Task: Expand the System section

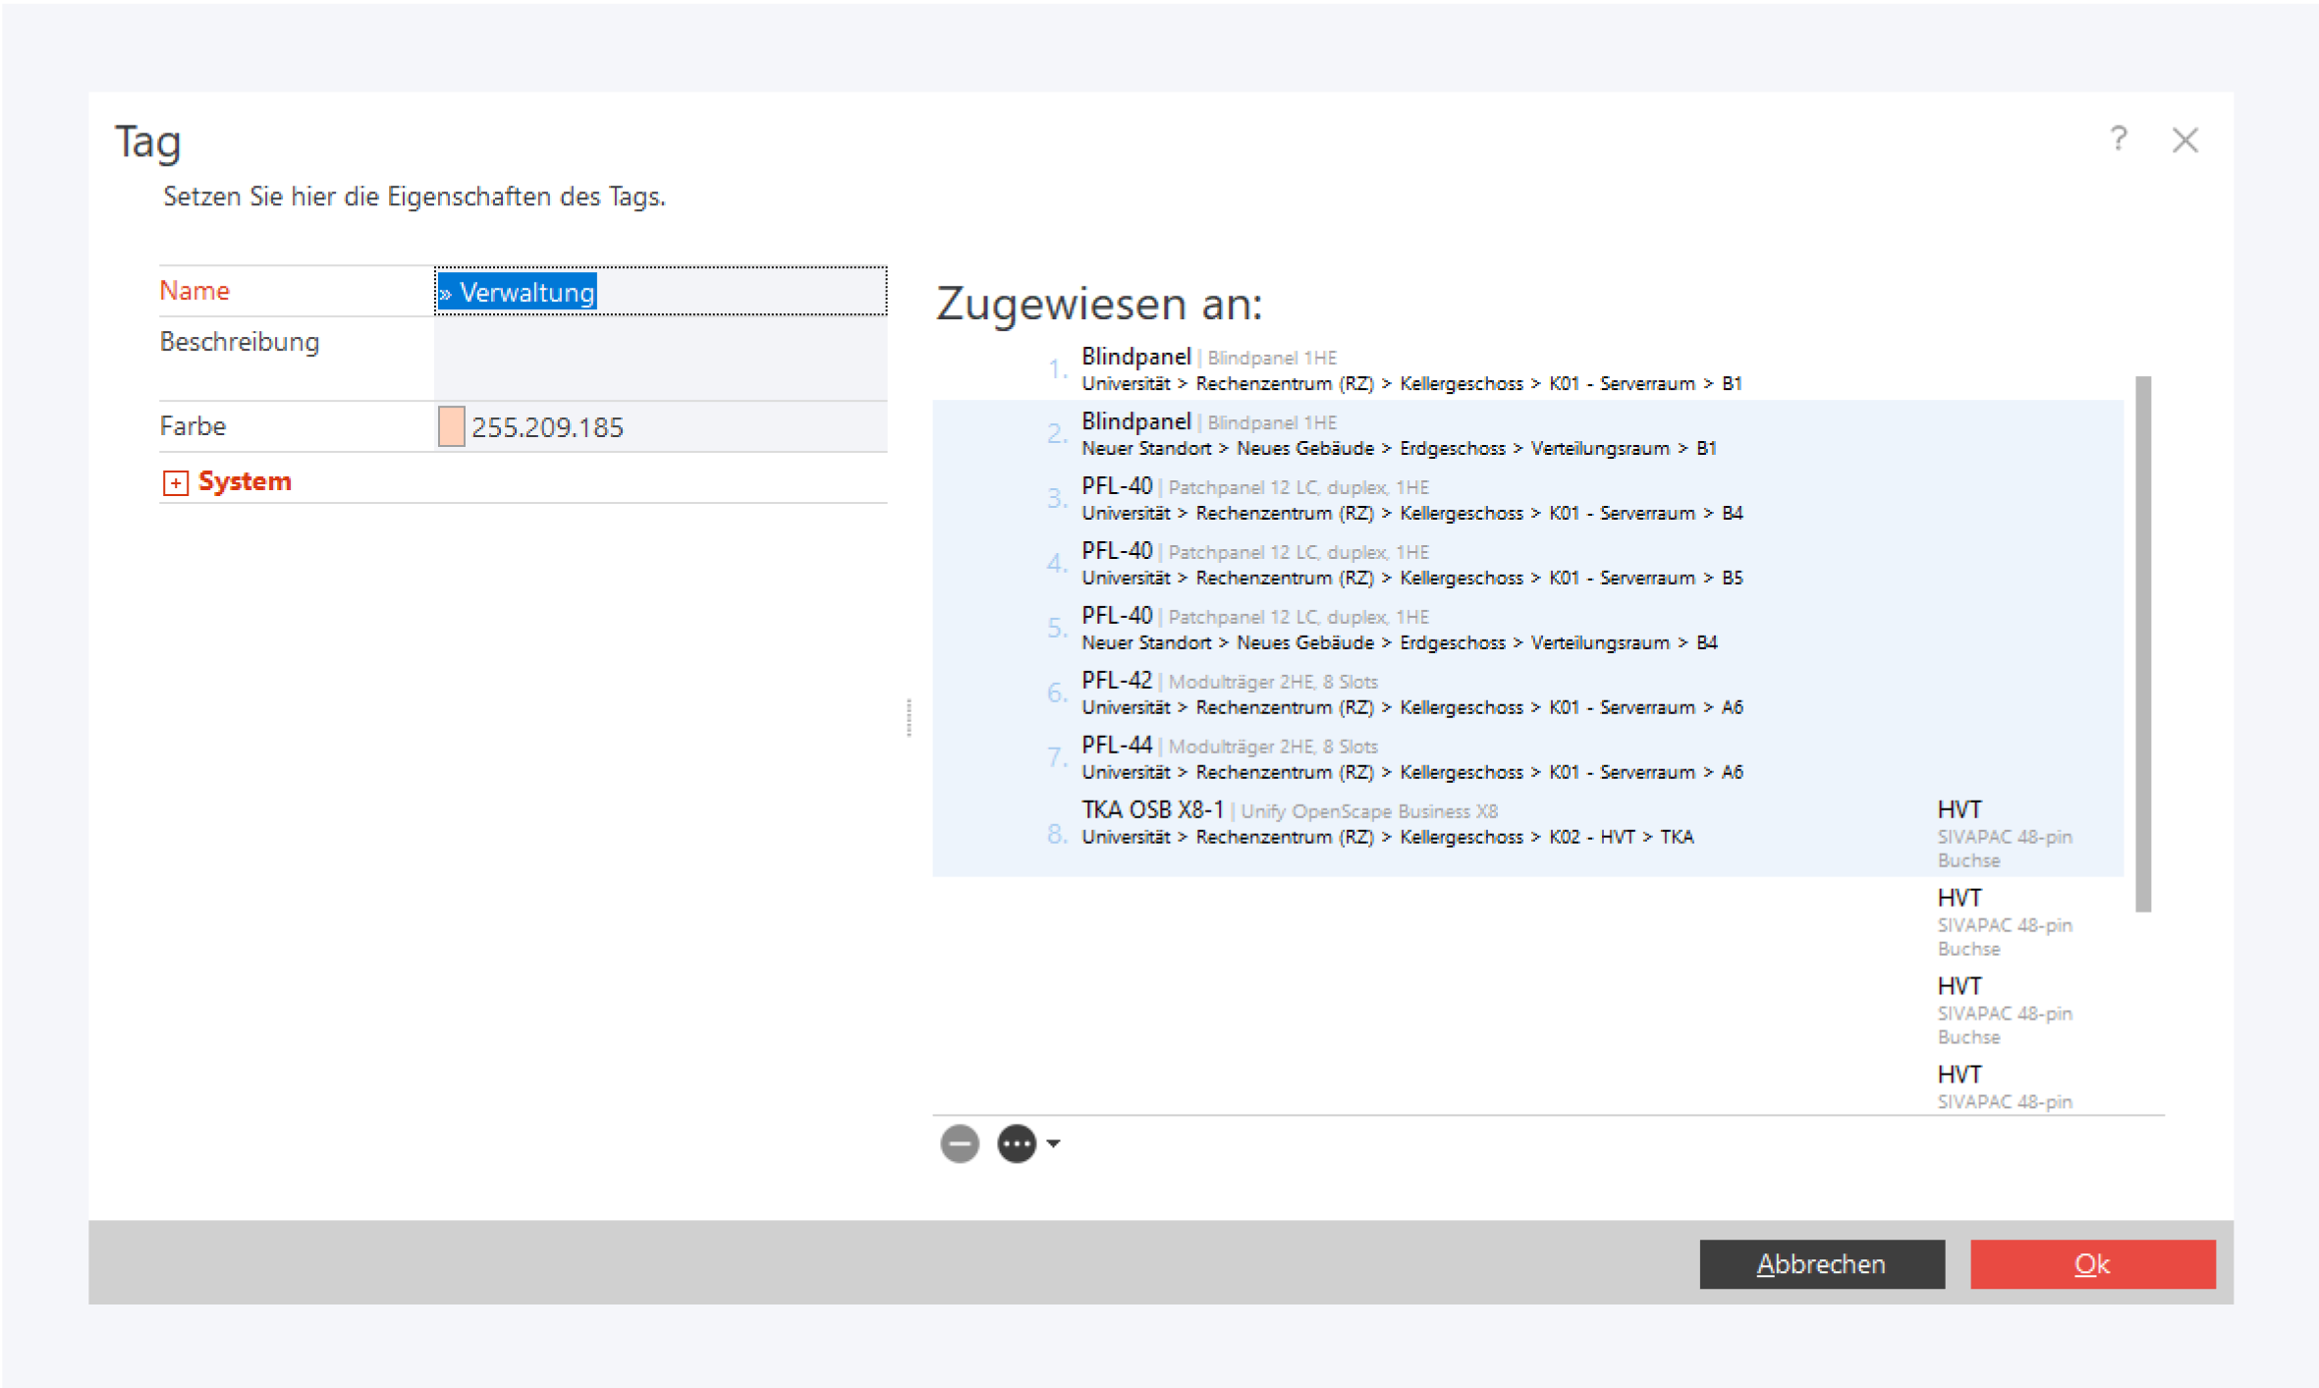Action: [176, 482]
